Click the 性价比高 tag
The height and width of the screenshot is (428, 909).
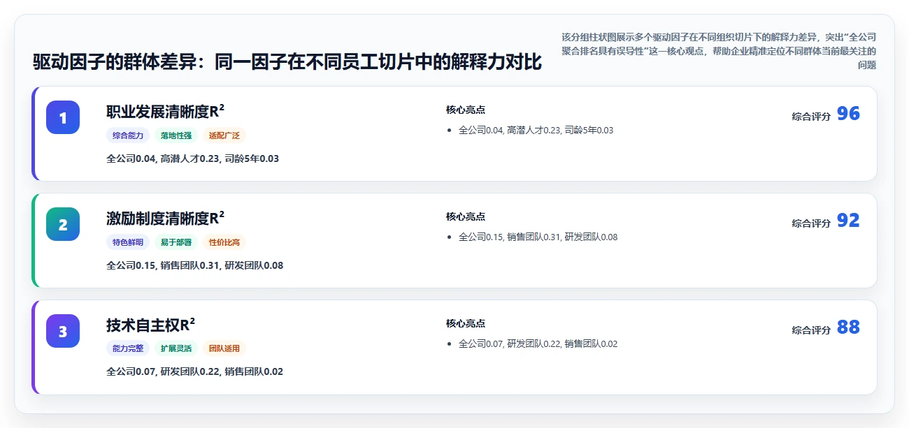224,242
